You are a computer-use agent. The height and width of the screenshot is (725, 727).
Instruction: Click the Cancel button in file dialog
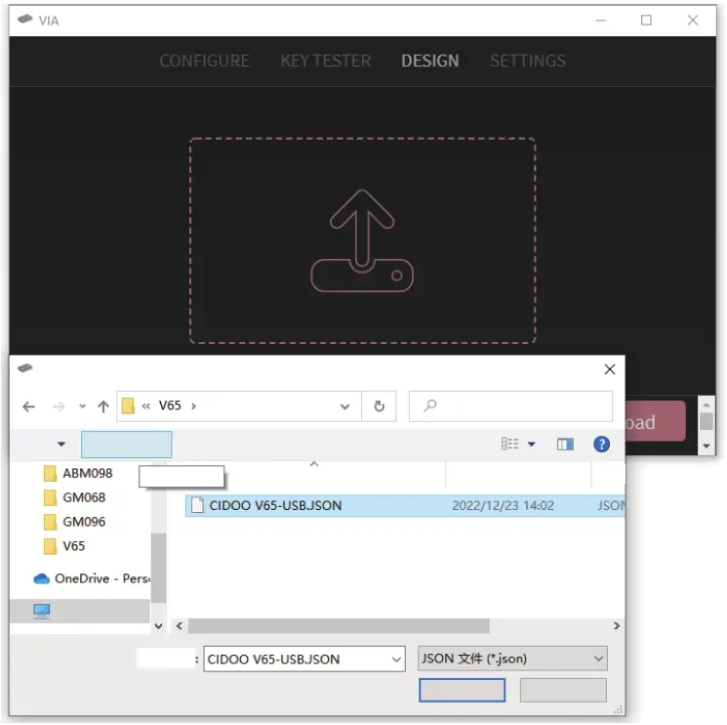563,690
